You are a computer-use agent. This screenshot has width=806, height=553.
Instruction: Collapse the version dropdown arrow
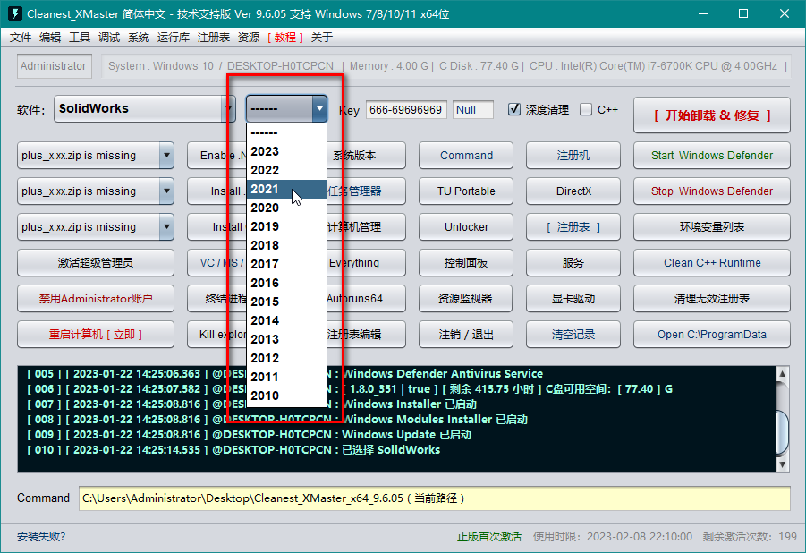click(x=319, y=108)
